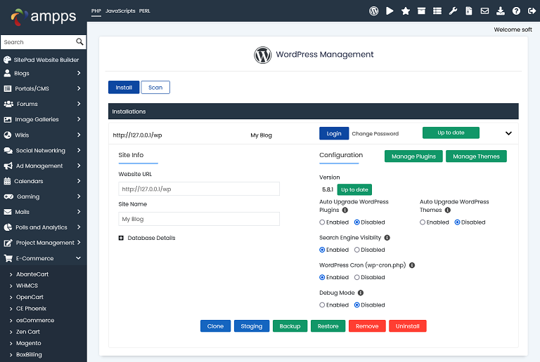This screenshot has height=362, width=540.
Task: Click the version Up to date badge
Action: (354, 189)
